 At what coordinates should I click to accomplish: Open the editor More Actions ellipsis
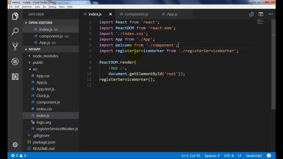(271, 14)
